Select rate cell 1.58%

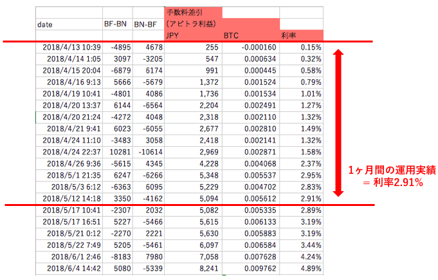(x=302, y=152)
